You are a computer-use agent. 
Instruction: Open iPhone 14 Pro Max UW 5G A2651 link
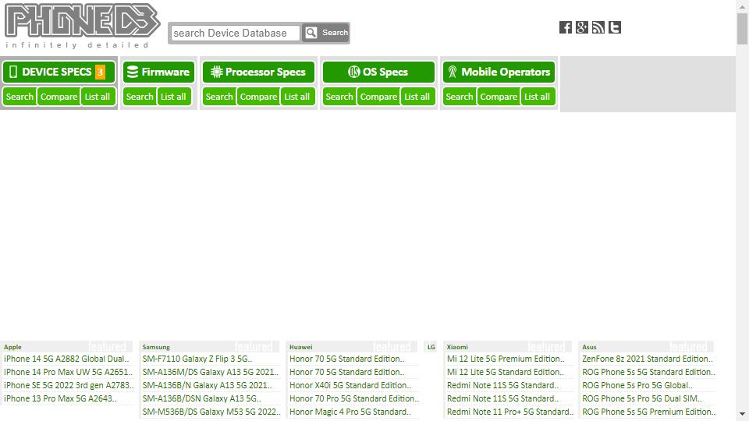[x=69, y=373]
